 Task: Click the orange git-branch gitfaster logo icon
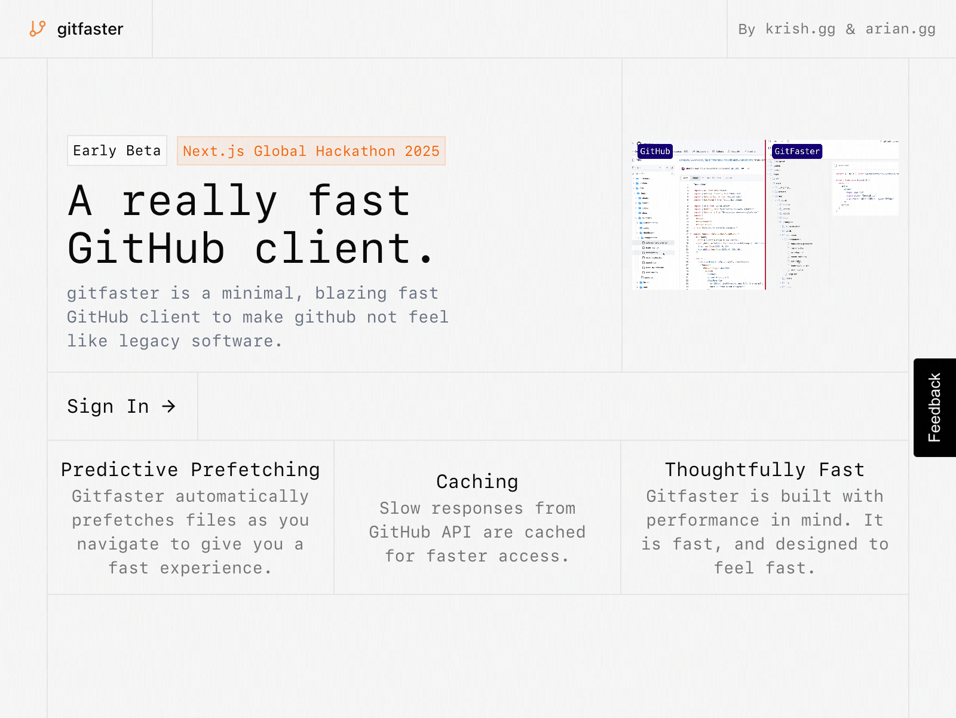(x=36, y=29)
